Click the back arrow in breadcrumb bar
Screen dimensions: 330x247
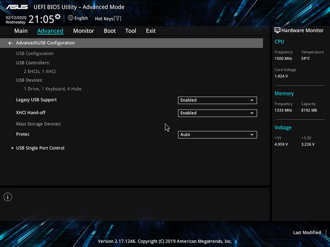point(11,43)
